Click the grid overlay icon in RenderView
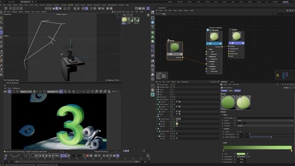295x166 pixels. 65,91
